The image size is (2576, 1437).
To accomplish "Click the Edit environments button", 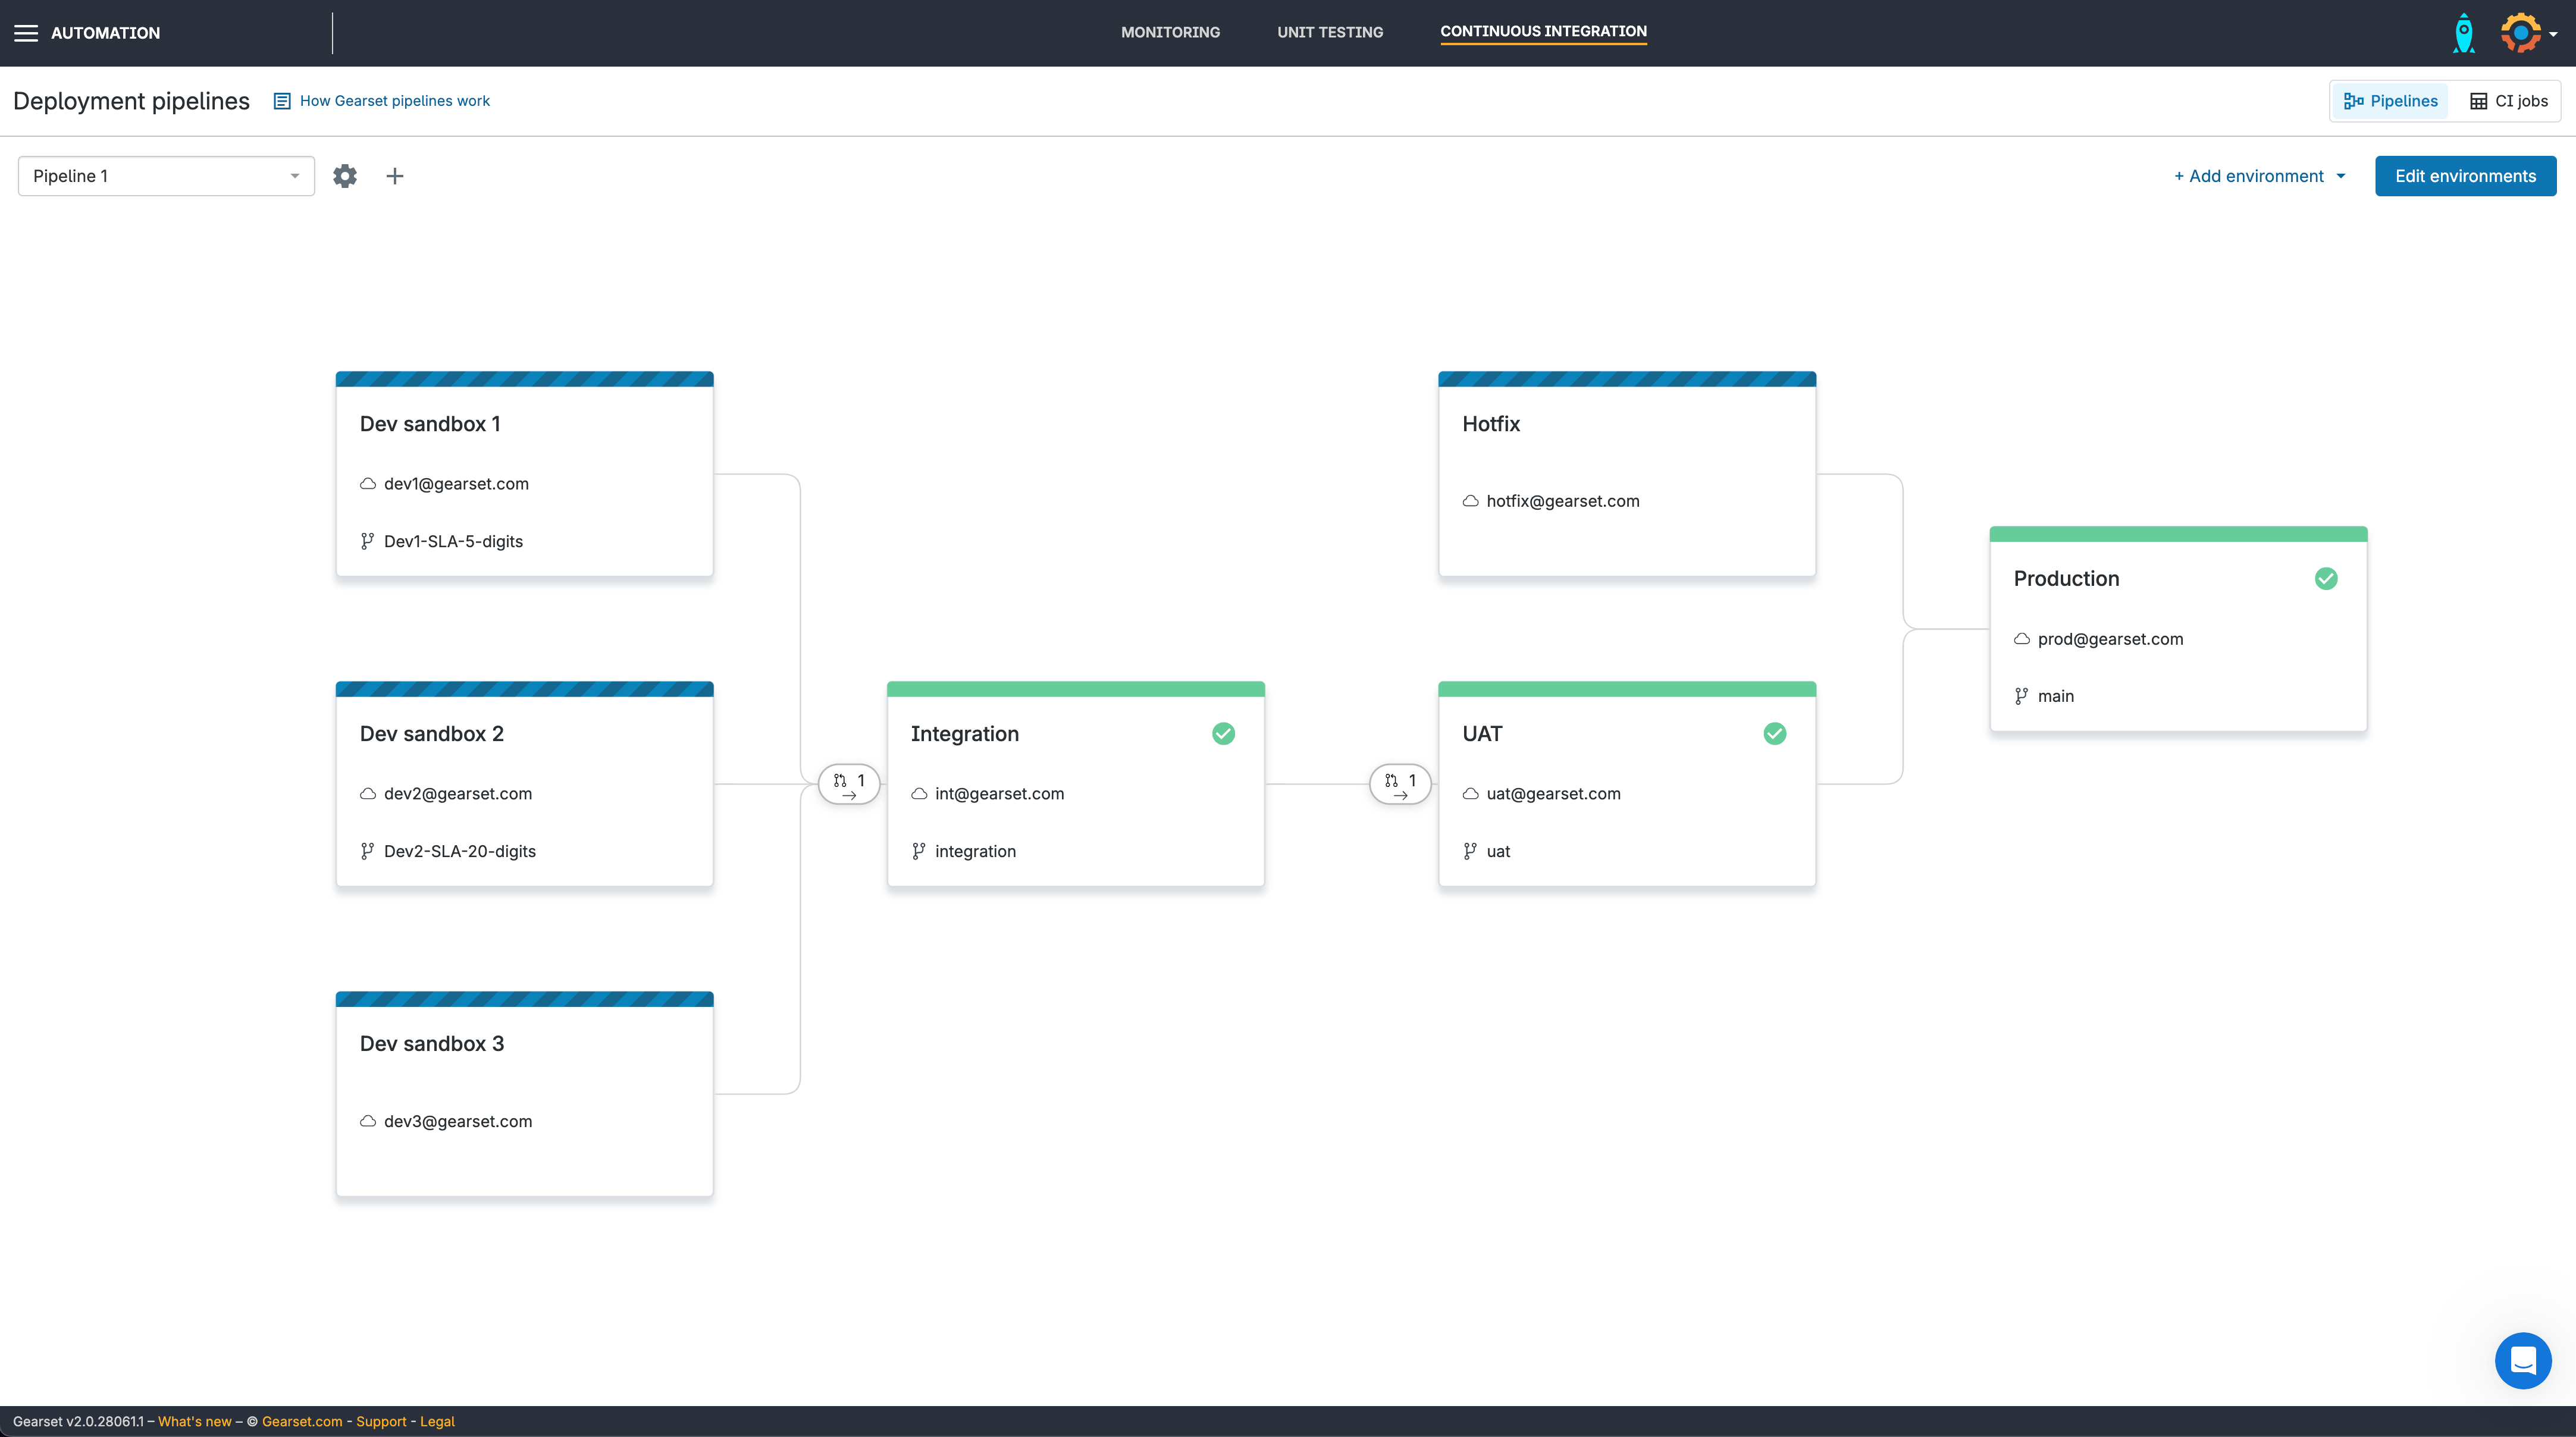I will (2465, 176).
